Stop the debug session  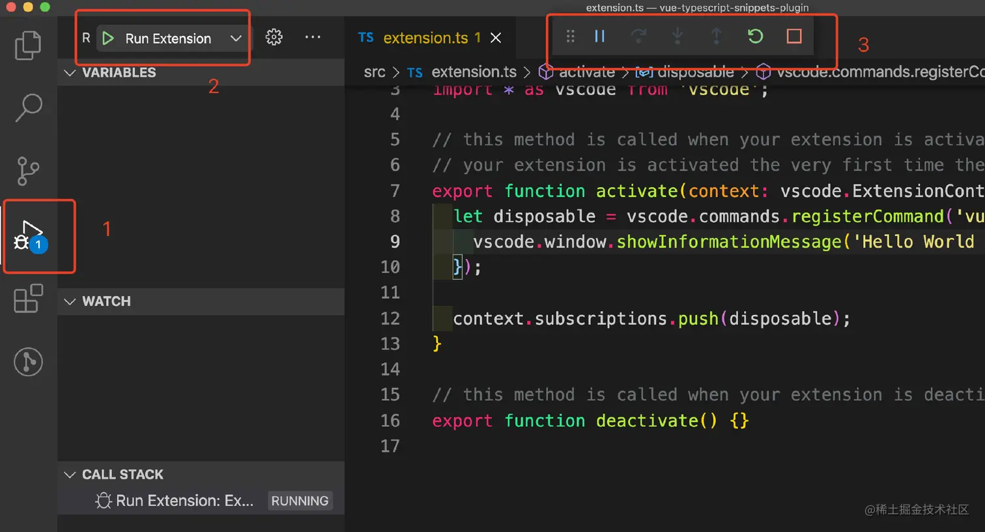(794, 36)
